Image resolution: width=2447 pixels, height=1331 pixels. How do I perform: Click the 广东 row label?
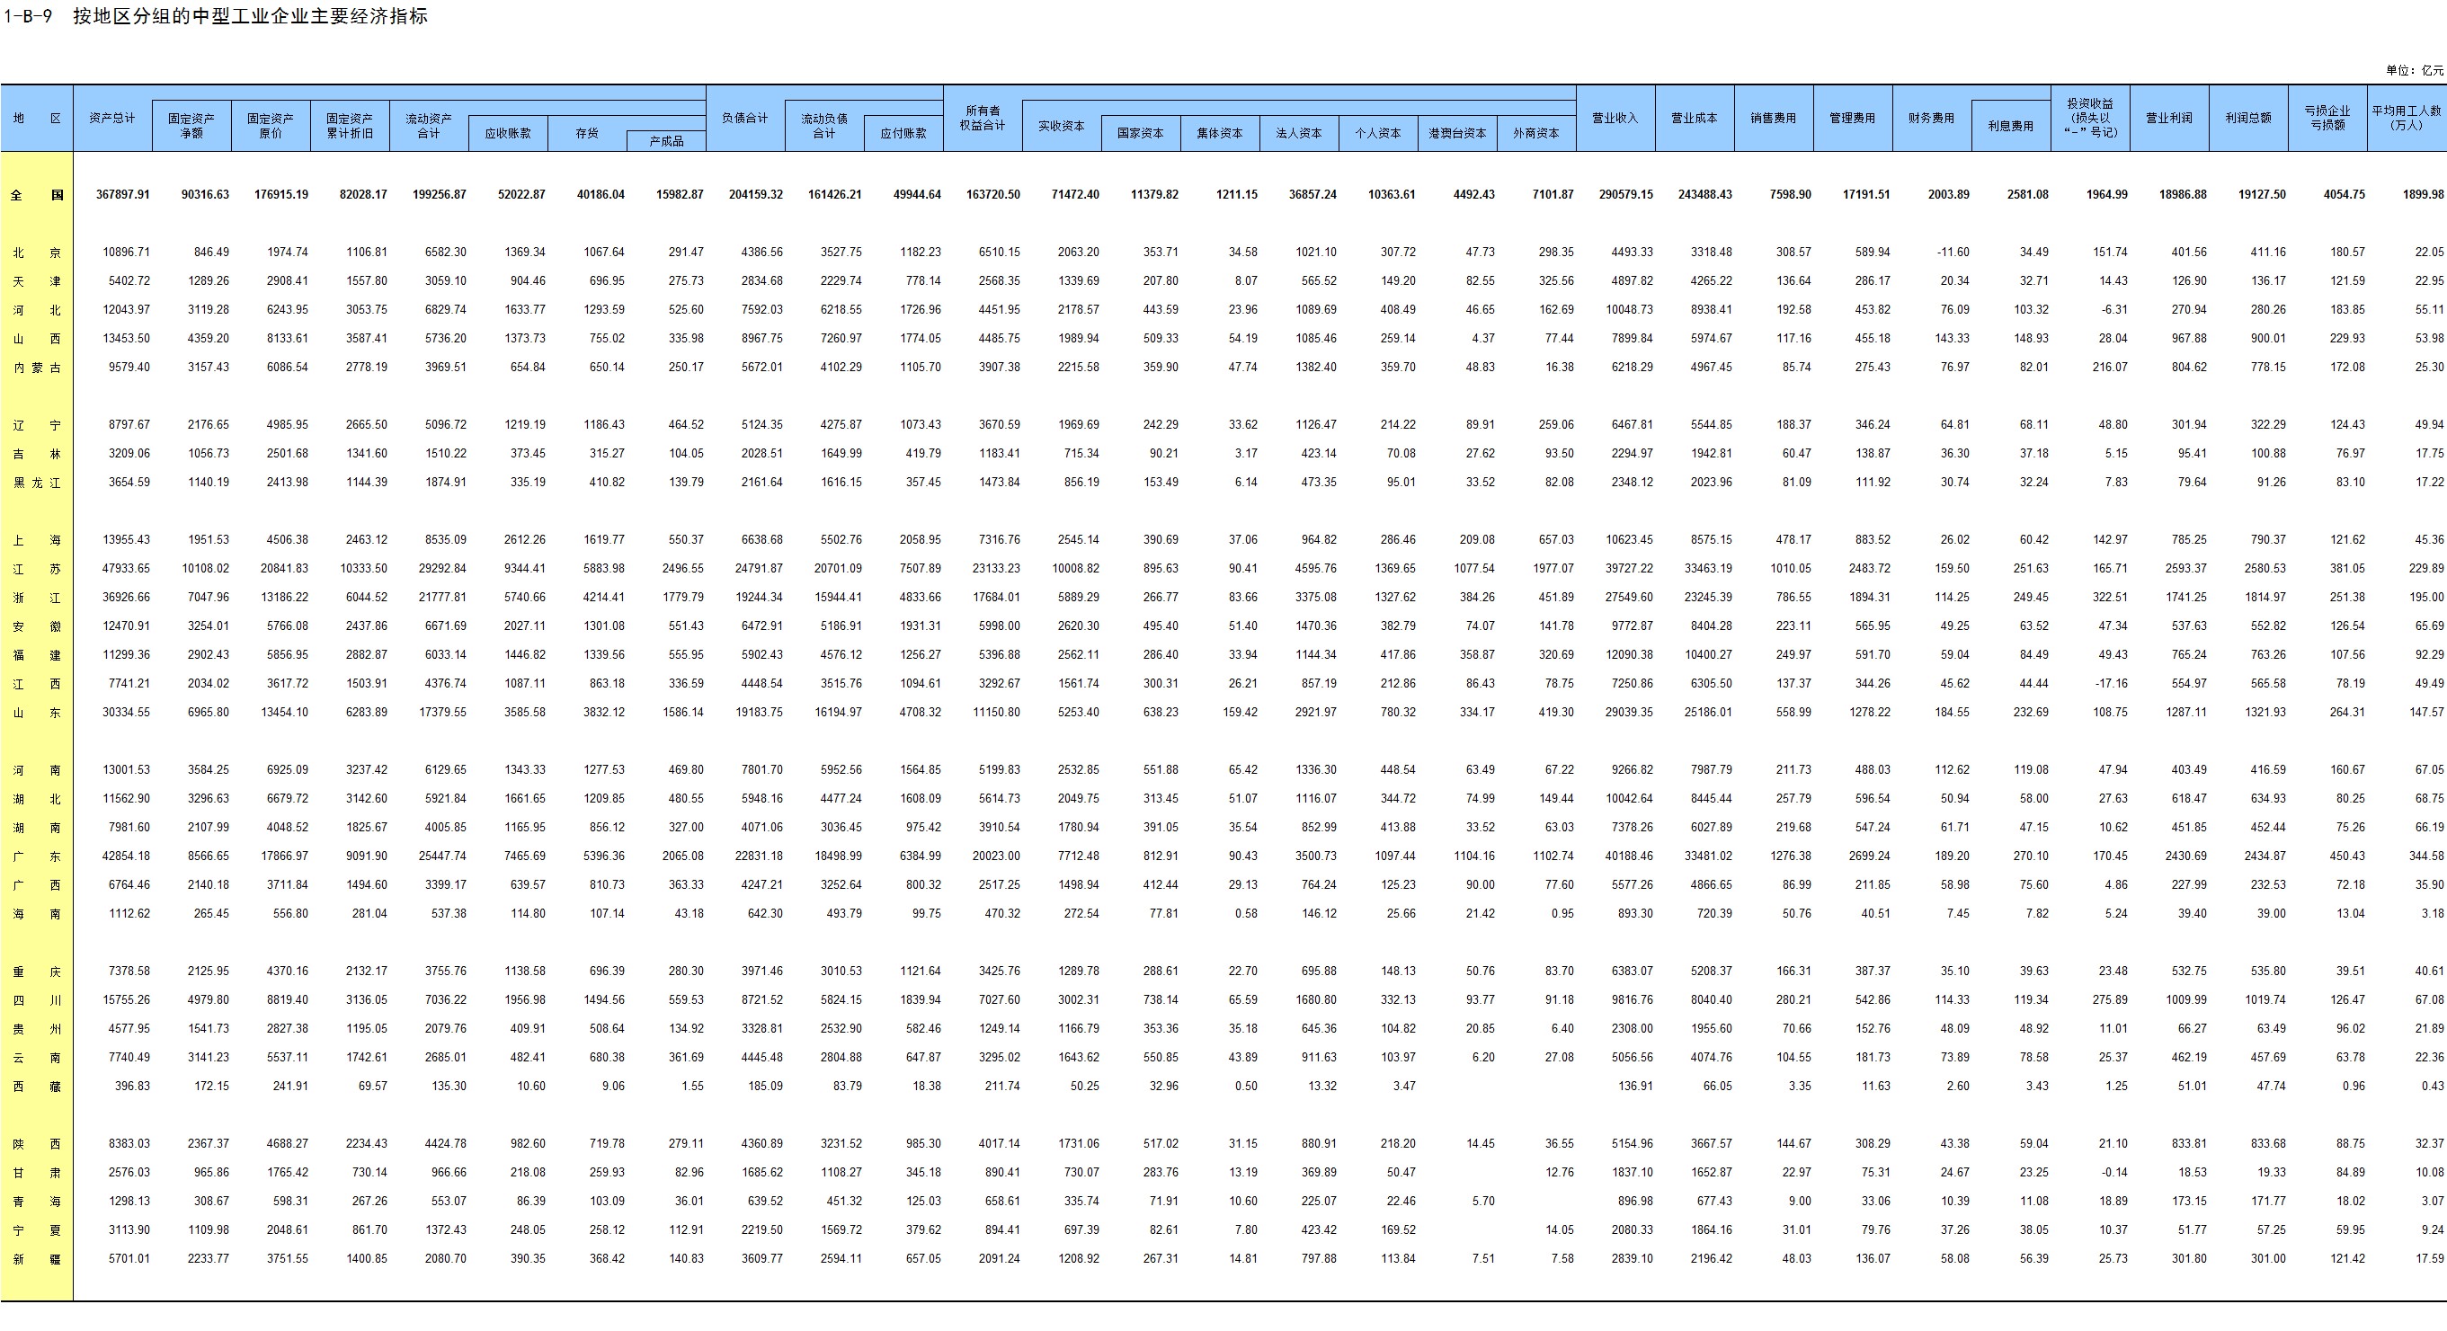click(x=37, y=856)
